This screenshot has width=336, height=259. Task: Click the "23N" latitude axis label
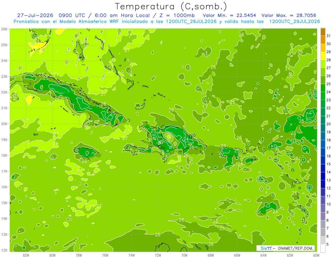point(4,76)
